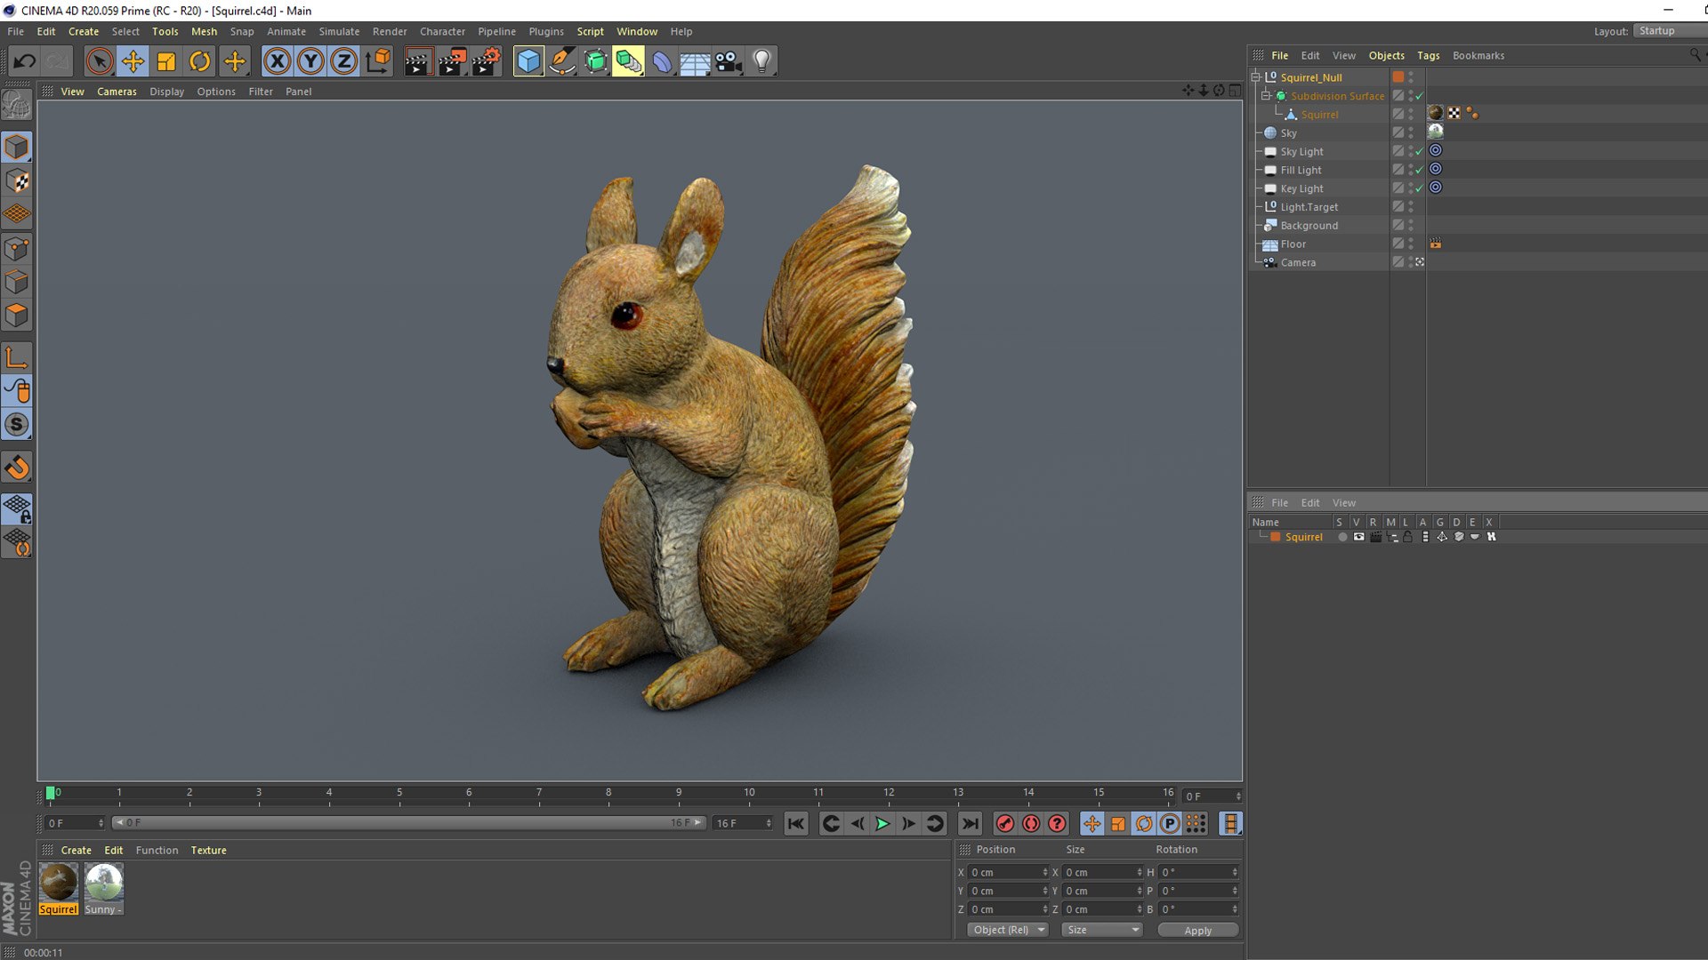Render to Picture Viewer
This screenshot has height=960, width=1708.
tap(453, 61)
